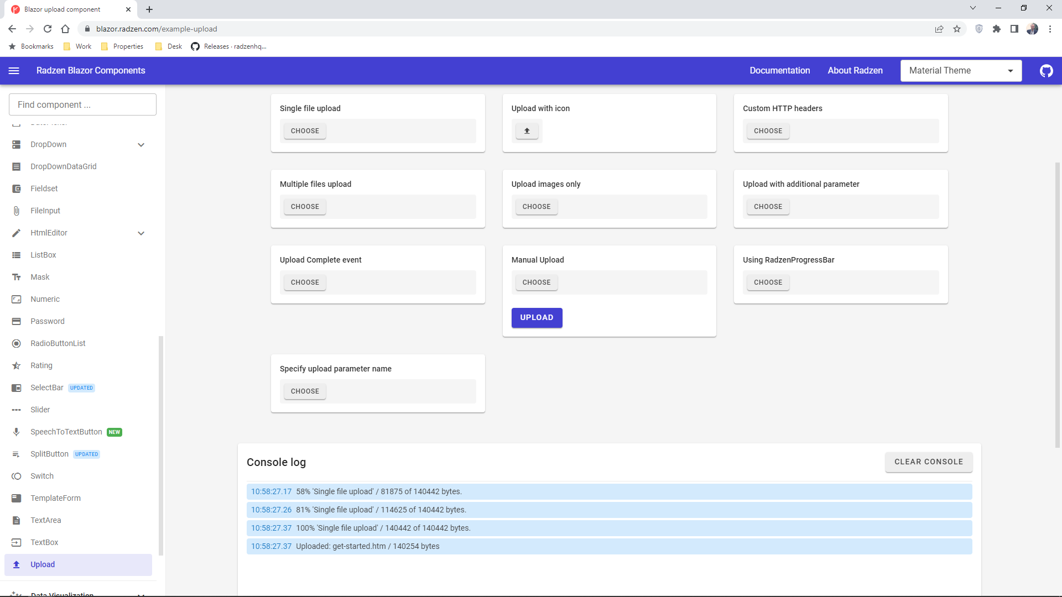Click CHOOSE under Specify upload parameter name
The height and width of the screenshot is (597, 1062).
[x=305, y=391]
